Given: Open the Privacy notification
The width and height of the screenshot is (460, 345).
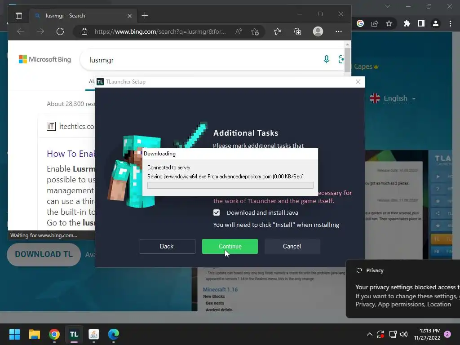Looking at the screenshot, I should [x=403, y=288].
